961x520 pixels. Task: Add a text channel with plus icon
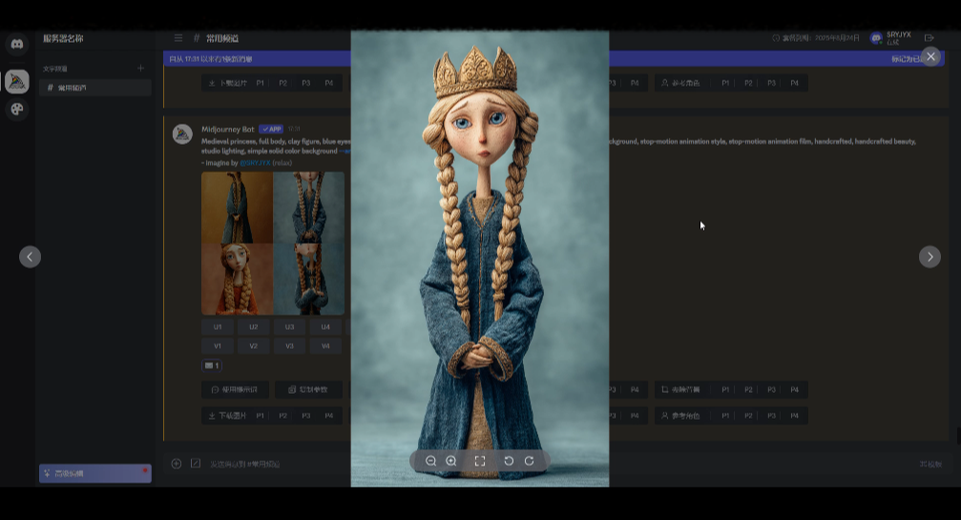point(140,69)
